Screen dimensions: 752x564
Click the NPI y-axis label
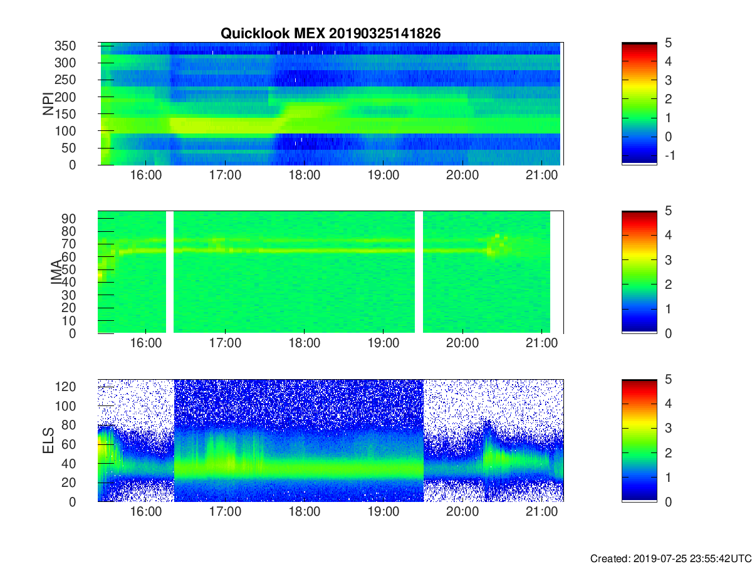[48, 104]
